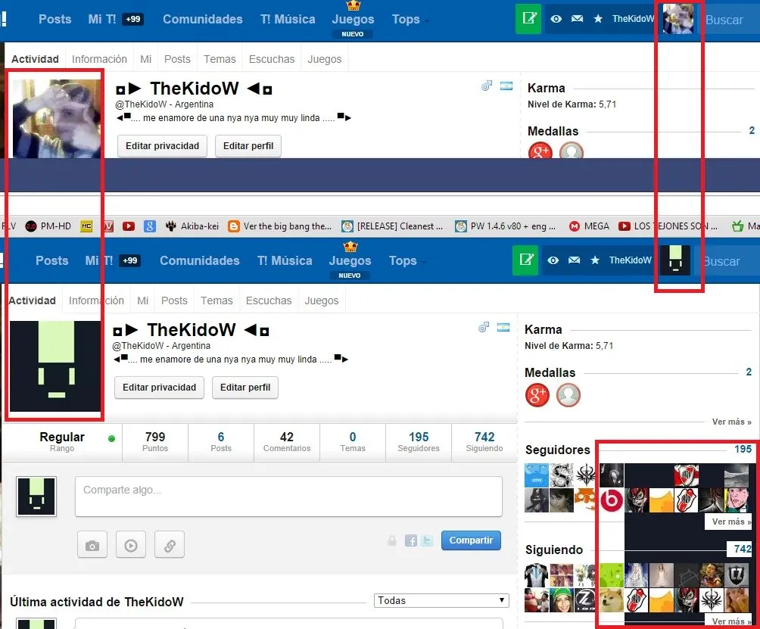
Task: Click Editar privacidad beside the pixel-face profile picture
Action: [160, 388]
